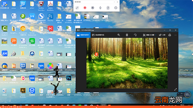Open the screen recorder settings gear
Viewport: 193px width, 108px height.
(116, 8)
